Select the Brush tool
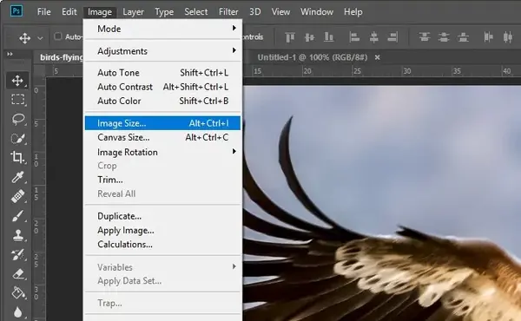 17,216
